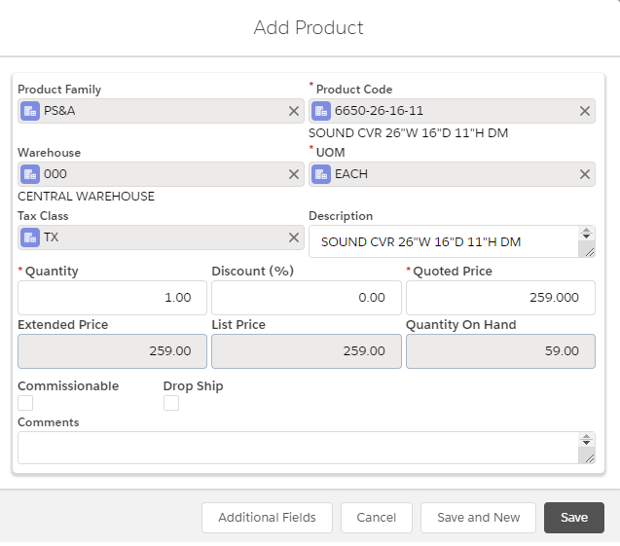The height and width of the screenshot is (546, 620).
Task: Click the Description resize handle
Action: (x=589, y=252)
